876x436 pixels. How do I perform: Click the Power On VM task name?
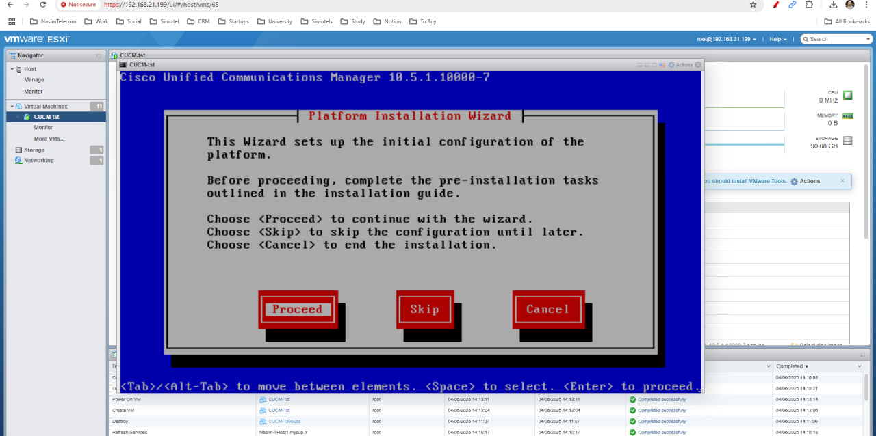(127, 399)
